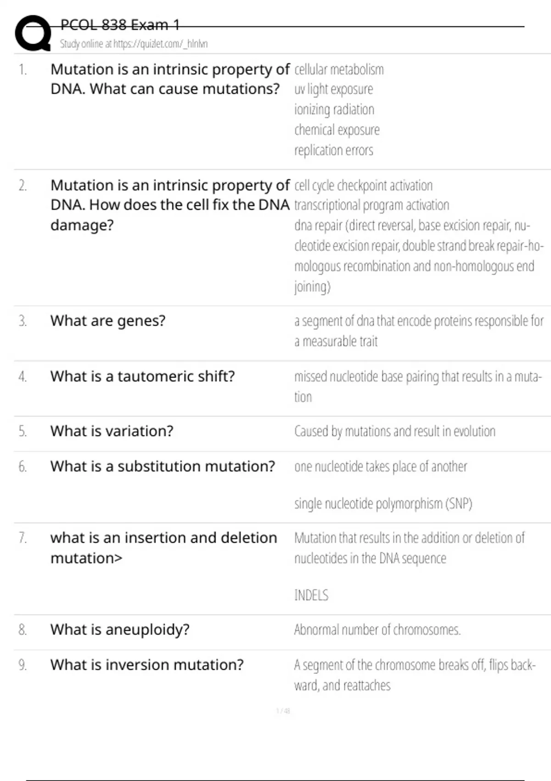Click the answer defining genes as DNA segments

click(418, 331)
